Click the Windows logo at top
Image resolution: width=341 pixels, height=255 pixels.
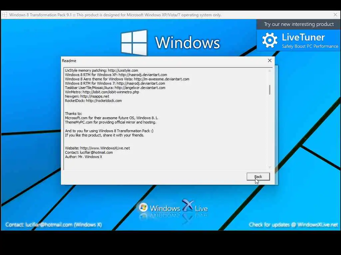click(x=134, y=42)
